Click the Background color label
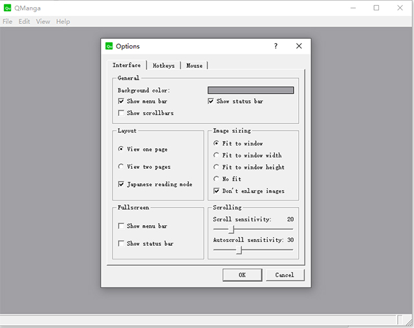The width and height of the screenshot is (414, 328). [144, 91]
